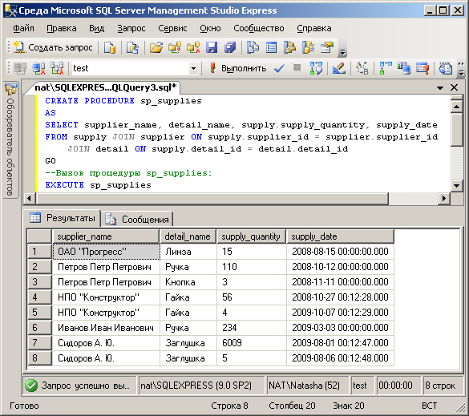Click the open file folder icon
Screen dimensions: 469x416
(x=156, y=47)
